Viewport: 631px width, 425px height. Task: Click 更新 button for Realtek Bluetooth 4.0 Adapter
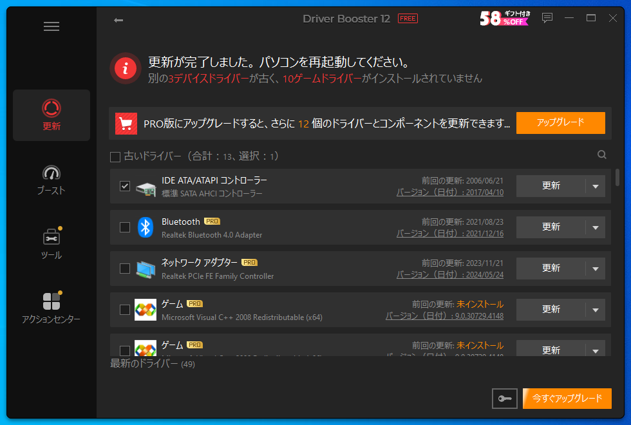coord(551,227)
